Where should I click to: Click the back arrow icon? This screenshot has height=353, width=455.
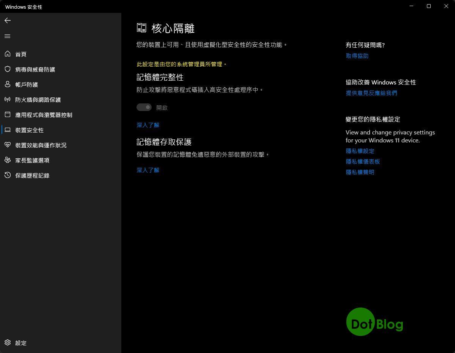click(x=8, y=20)
